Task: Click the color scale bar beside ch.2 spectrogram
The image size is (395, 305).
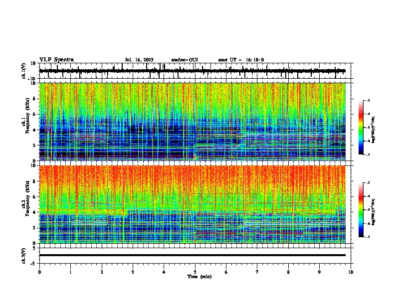Action: (x=361, y=210)
